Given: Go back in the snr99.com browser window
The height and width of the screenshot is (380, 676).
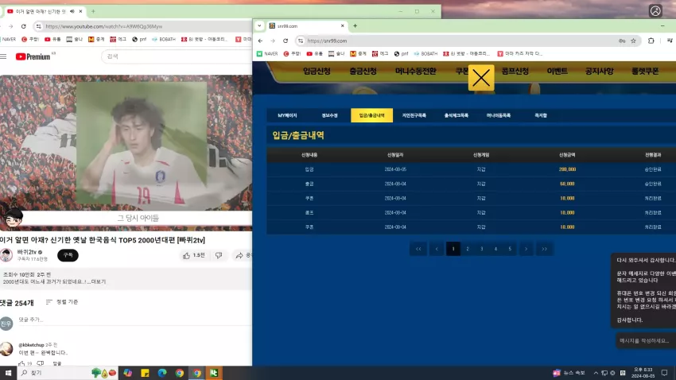Looking at the screenshot, I should 260,41.
